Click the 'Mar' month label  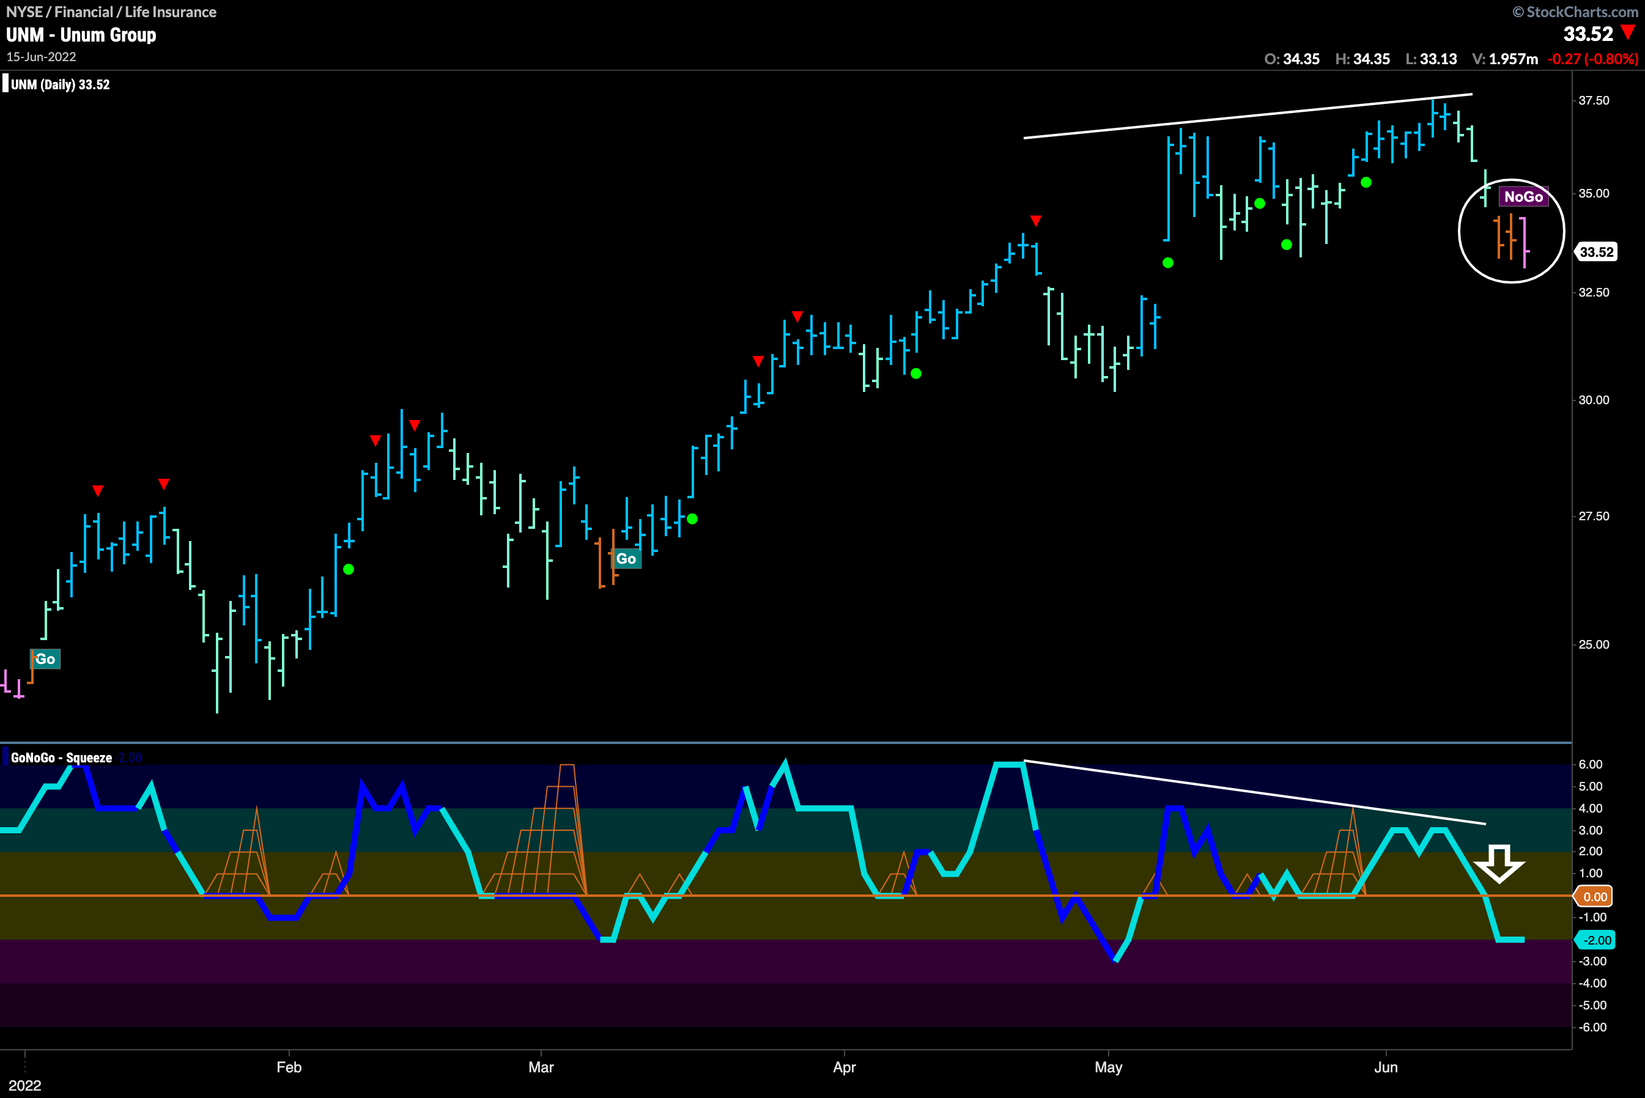point(541,1067)
